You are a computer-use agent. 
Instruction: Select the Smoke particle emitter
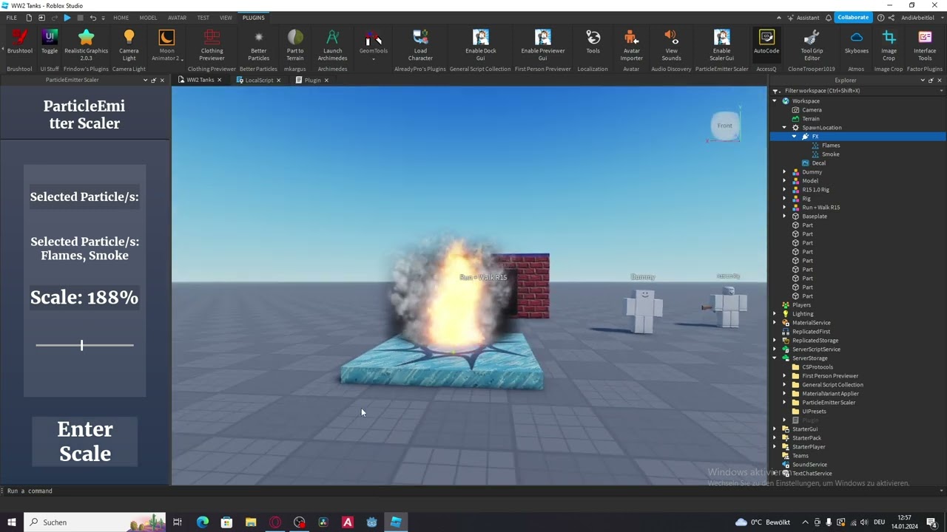pyautogui.click(x=830, y=154)
